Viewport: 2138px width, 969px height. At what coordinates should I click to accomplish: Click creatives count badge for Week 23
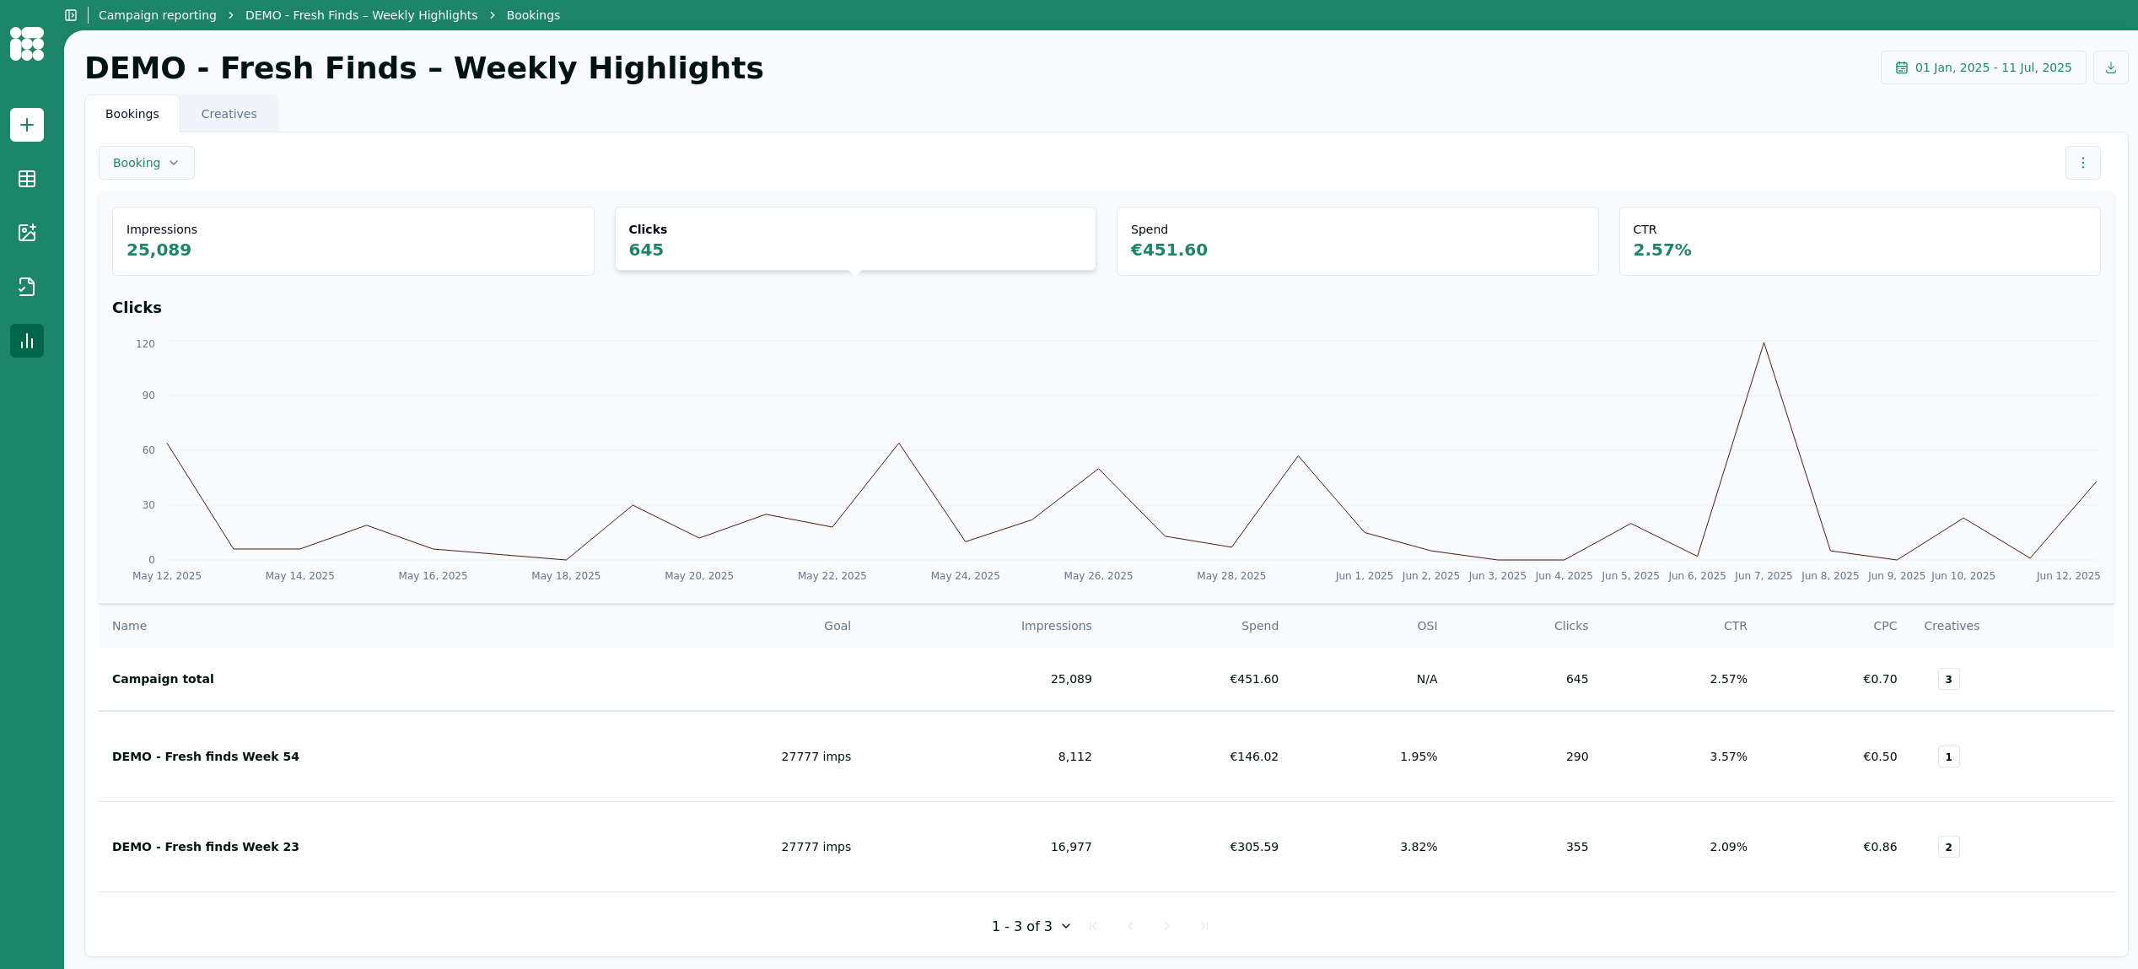click(1948, 847)
